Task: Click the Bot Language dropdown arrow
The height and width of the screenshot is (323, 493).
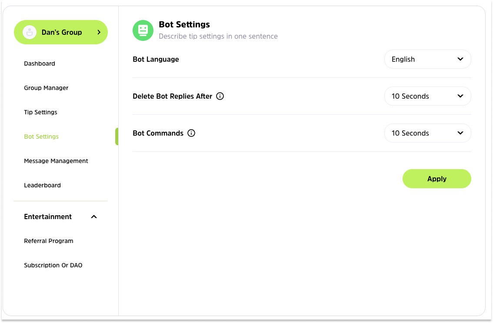Action: point(460,59)
